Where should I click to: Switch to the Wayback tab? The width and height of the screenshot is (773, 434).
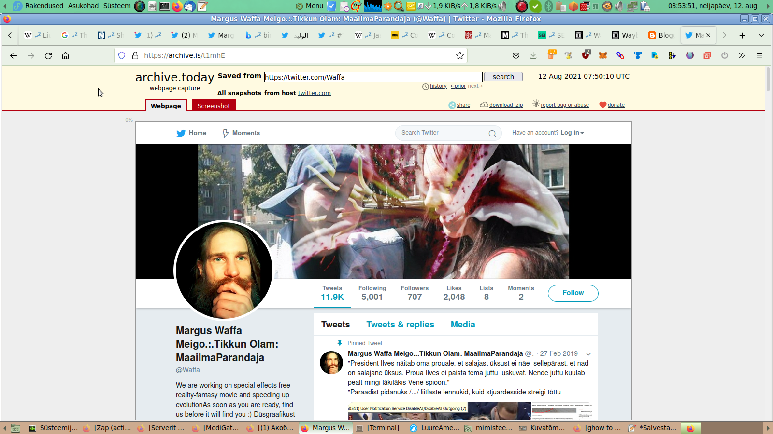[x=624, y=35]
